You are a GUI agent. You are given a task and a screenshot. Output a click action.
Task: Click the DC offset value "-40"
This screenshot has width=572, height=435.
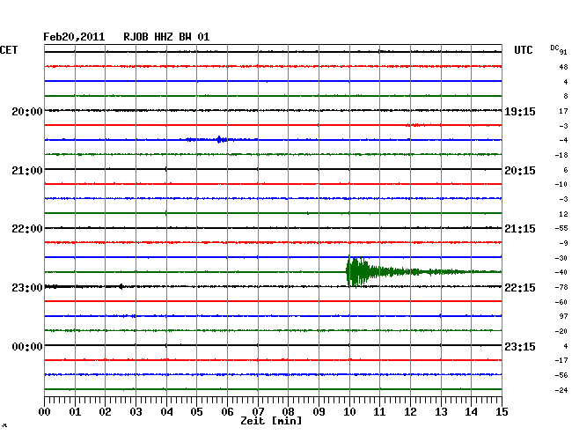561,272
